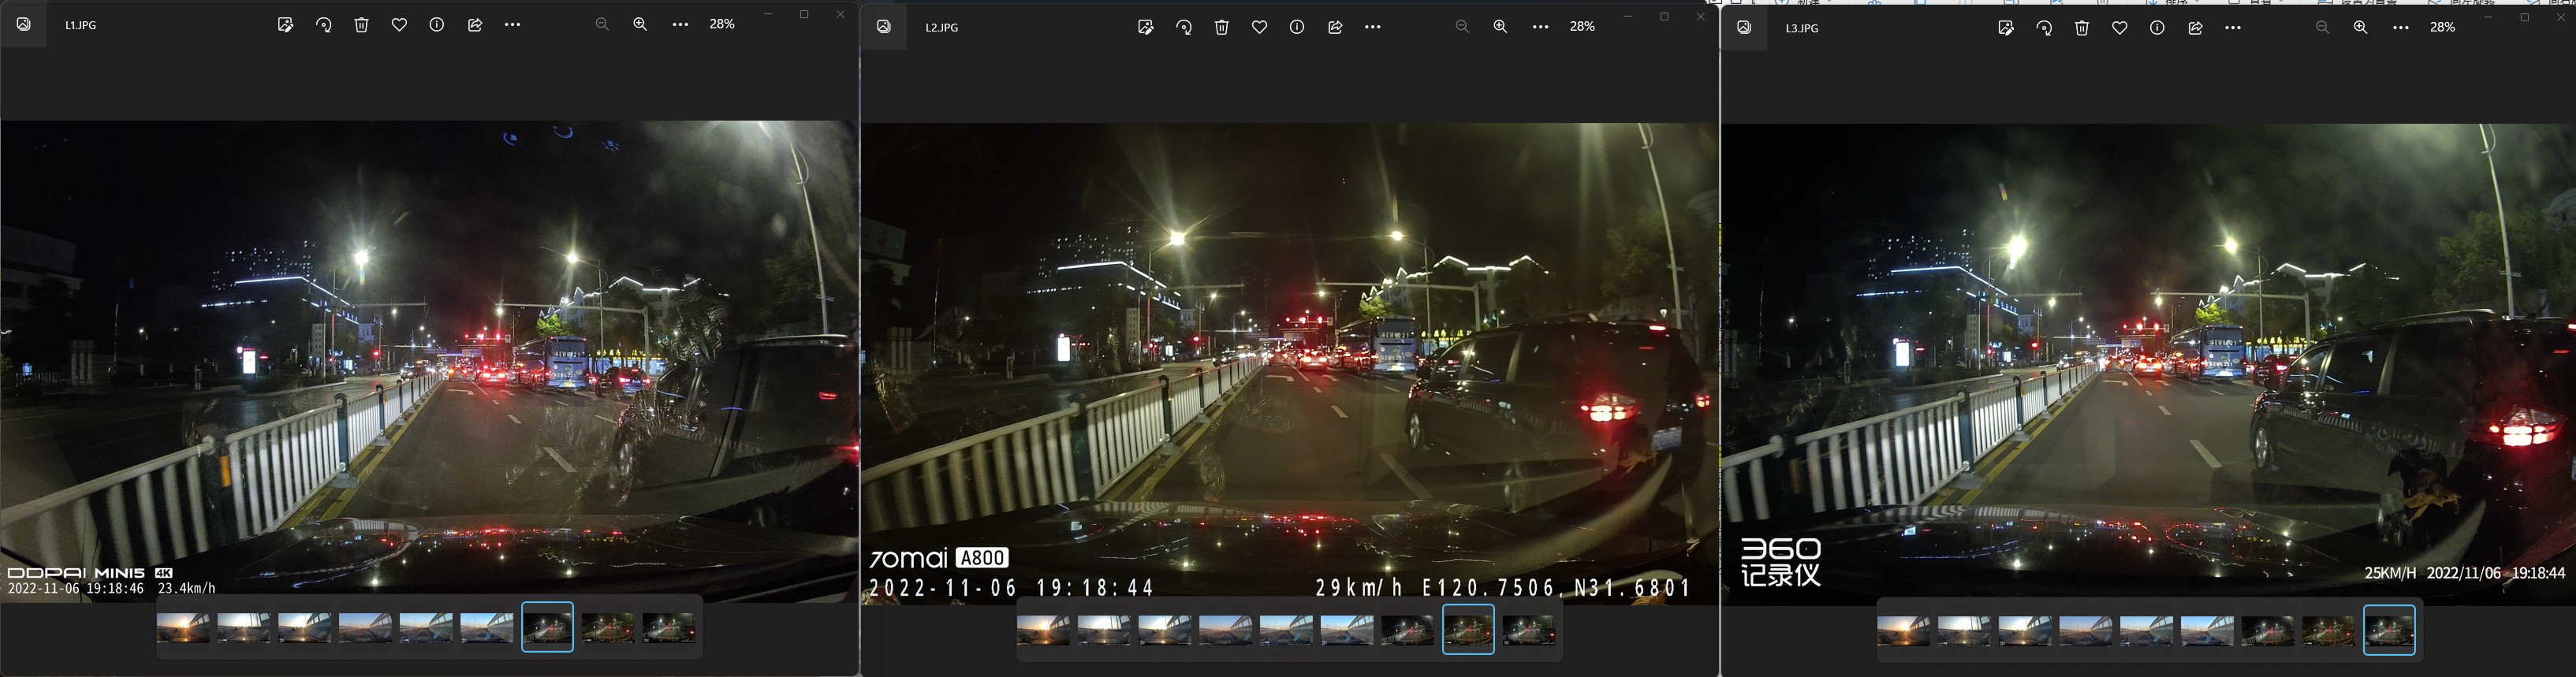This screenshot has height=677, width=2576.
Task: Favorite the photo in L1.JPG window
Action: [x=399, y=25]
